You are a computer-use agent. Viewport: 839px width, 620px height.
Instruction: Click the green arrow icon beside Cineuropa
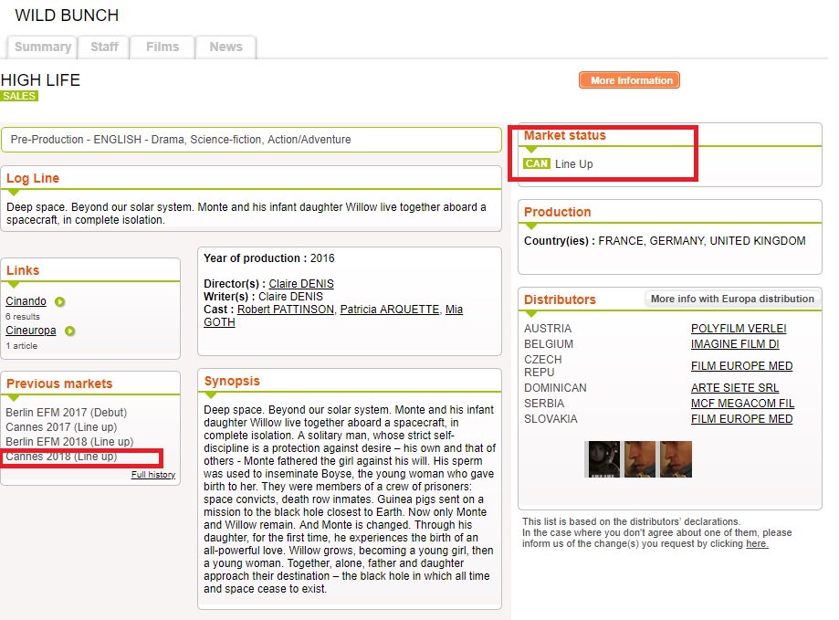pos(69,331)
